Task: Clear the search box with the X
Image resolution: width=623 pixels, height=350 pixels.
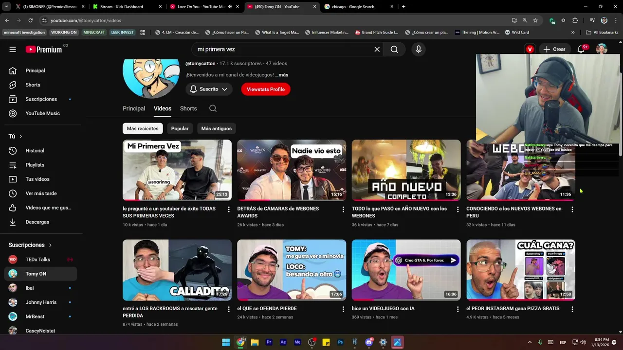Action: point(377,49)
